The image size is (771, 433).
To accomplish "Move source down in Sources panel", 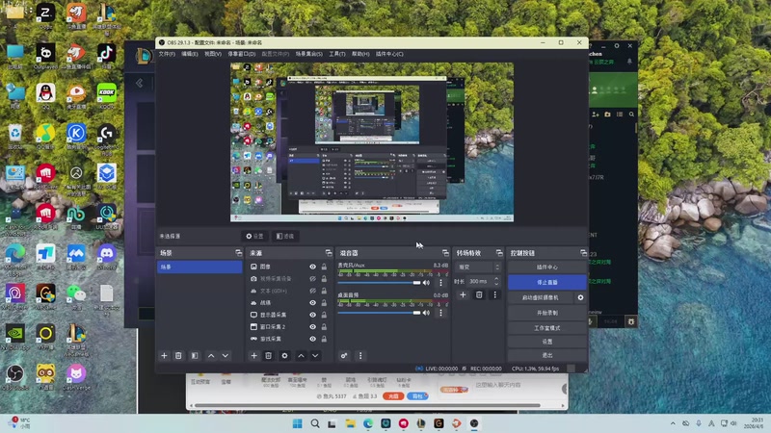I will pos(315,355).
